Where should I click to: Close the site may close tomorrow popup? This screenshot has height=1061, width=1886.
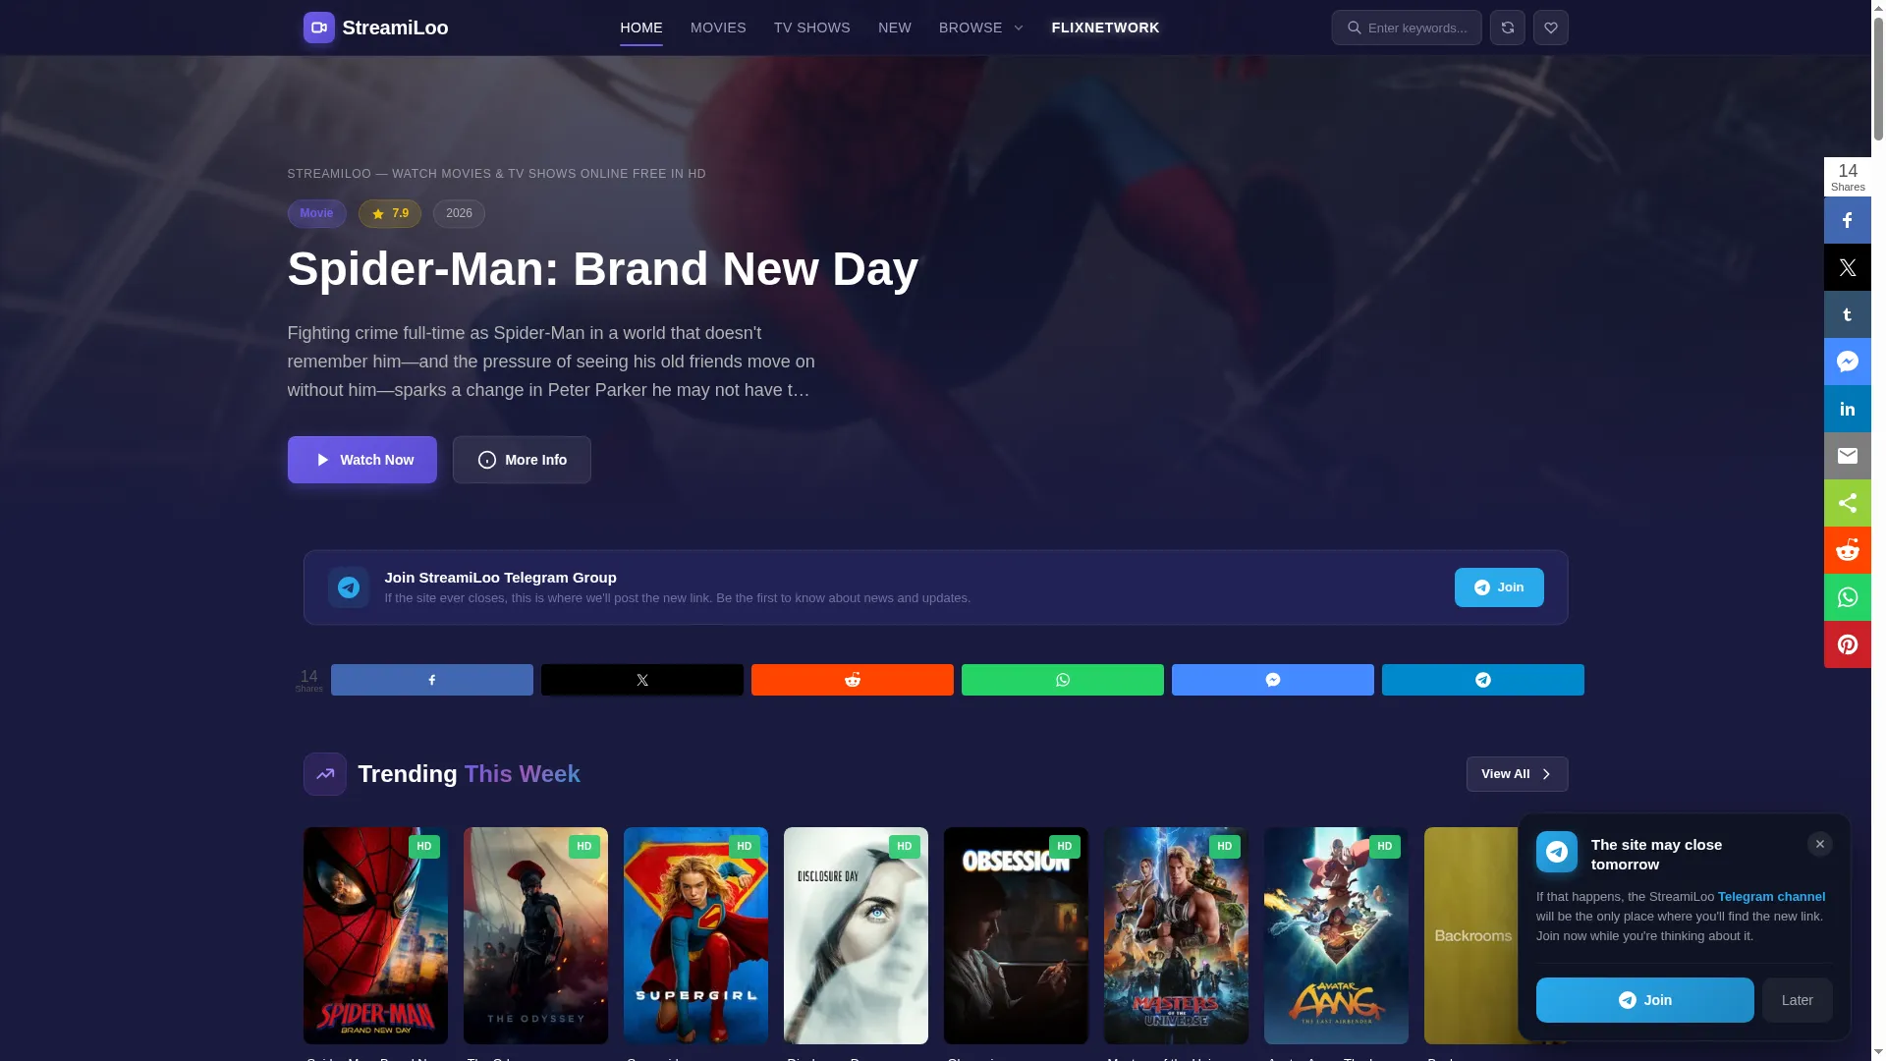click(1819, 844)
